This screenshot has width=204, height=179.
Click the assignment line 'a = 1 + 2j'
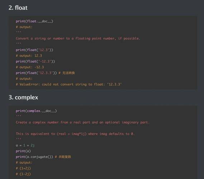point(25,145)
